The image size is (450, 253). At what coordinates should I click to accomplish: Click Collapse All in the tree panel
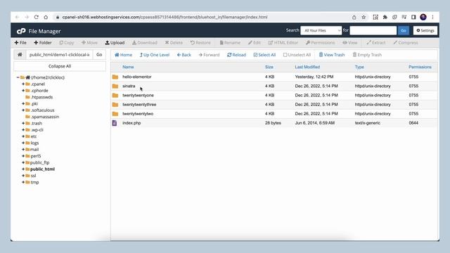click(x=60, y=66)
